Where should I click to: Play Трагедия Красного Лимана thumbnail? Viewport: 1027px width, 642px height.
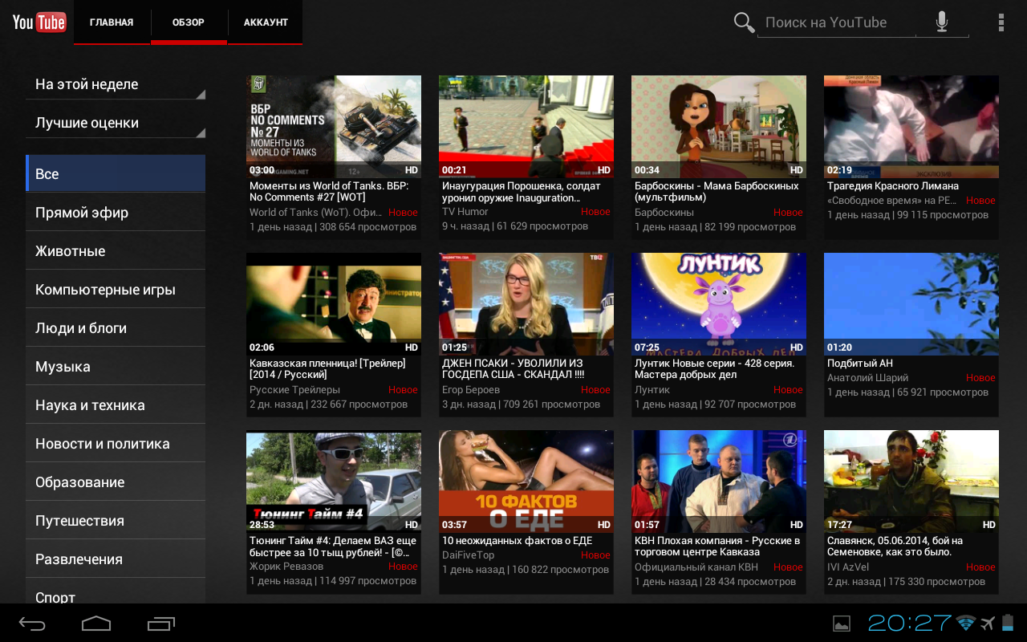(911, 127)
